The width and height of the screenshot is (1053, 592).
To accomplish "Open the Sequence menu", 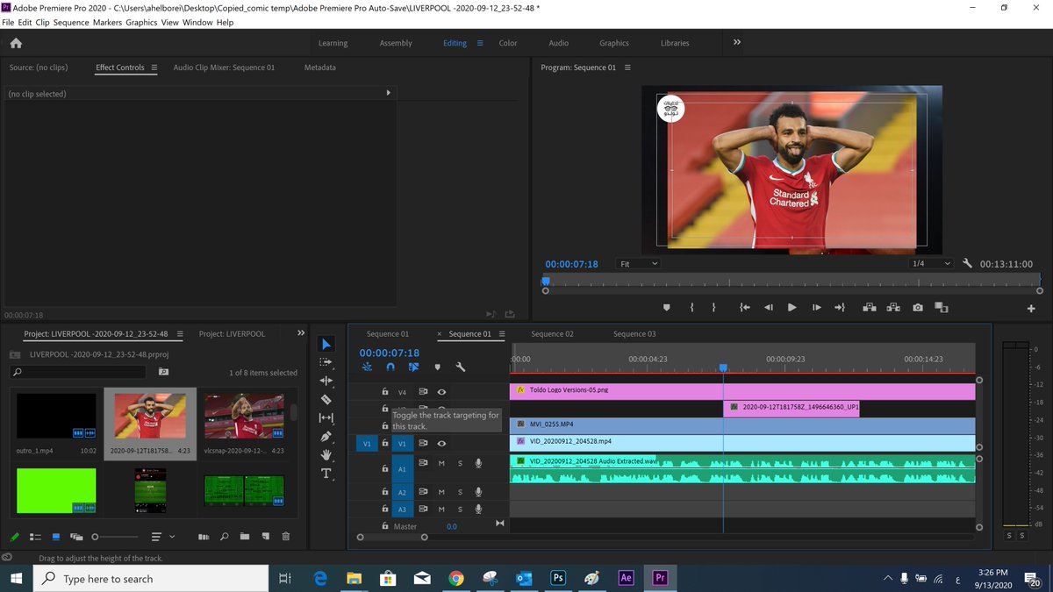I will [x=71, y=22].
